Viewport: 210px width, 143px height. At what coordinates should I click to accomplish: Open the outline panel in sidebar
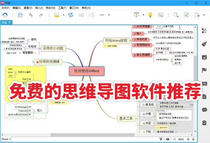tap(204, 31)
